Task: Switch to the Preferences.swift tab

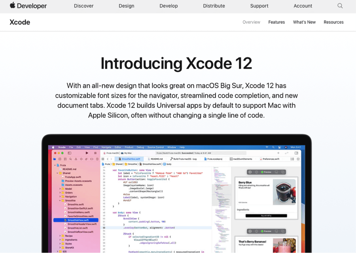Action: coord(269,159)
